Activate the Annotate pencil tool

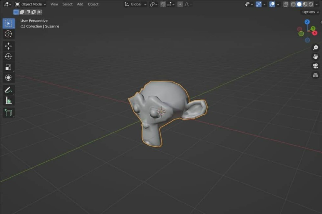[9, 90]
